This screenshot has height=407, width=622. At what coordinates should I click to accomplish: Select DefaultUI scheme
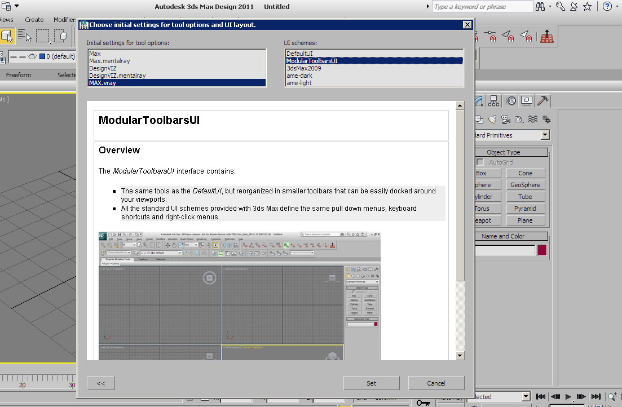(x=374, y=54)
